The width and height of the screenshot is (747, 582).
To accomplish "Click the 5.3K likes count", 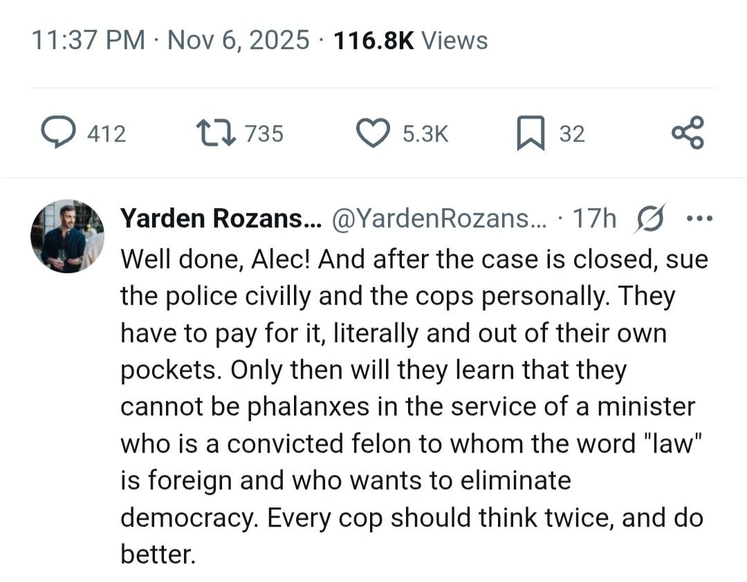I will point(425,133).
